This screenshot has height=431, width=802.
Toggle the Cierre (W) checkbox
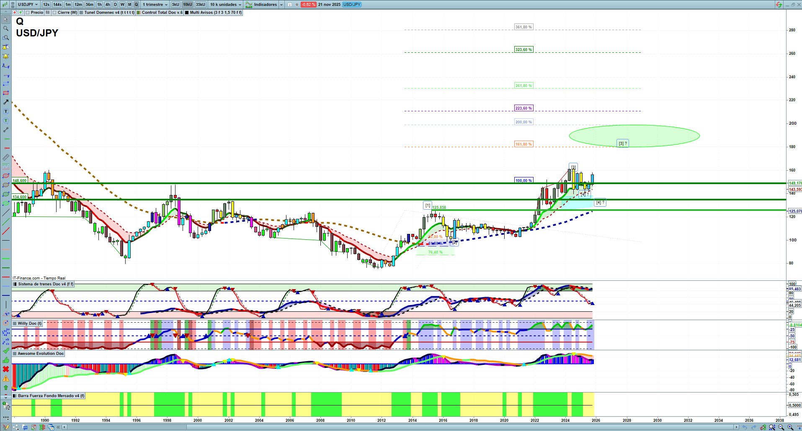54,13
